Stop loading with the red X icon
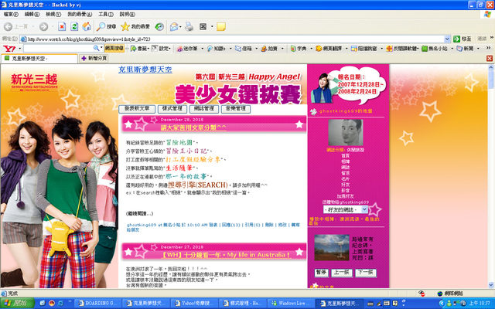The height and width of the screenshot is (309, 495). coord(62,27)
